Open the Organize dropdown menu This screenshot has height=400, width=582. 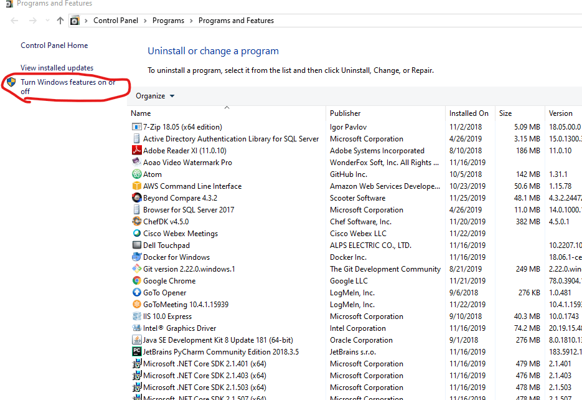coord(155,96)
